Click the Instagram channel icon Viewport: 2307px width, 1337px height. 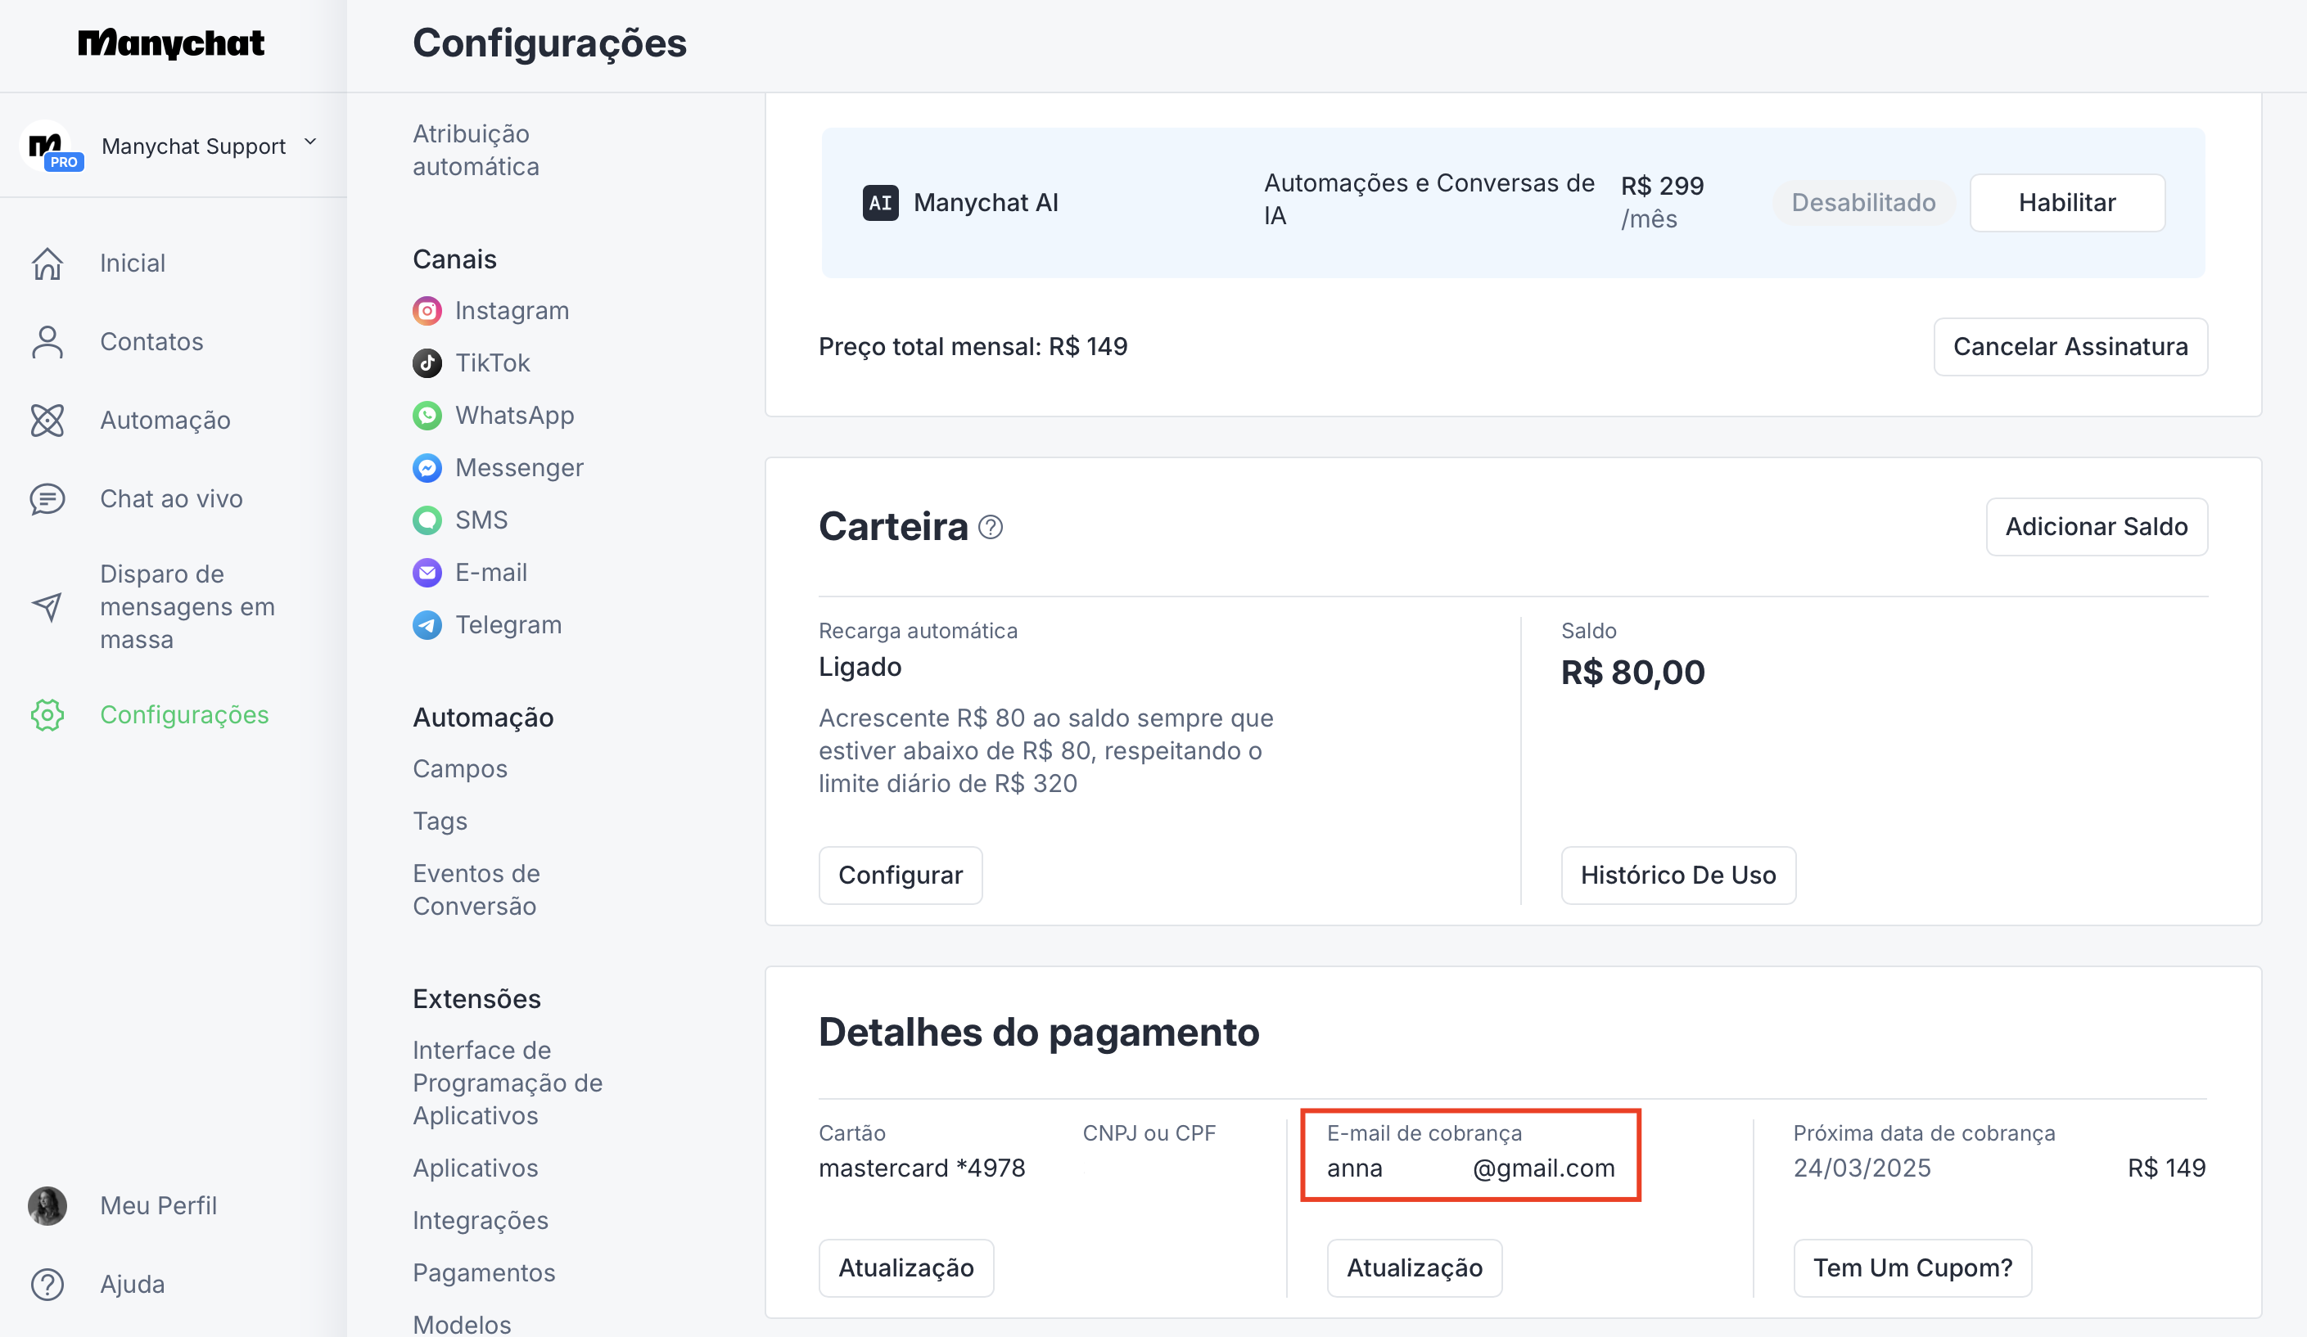(427, 311)
